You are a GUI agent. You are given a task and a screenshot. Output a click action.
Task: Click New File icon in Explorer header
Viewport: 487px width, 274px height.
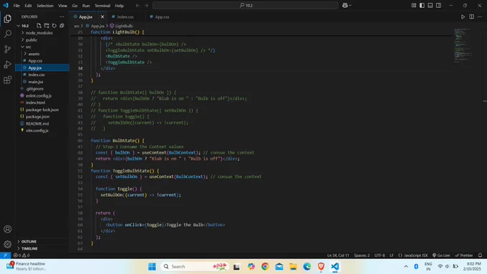(39, 26)
